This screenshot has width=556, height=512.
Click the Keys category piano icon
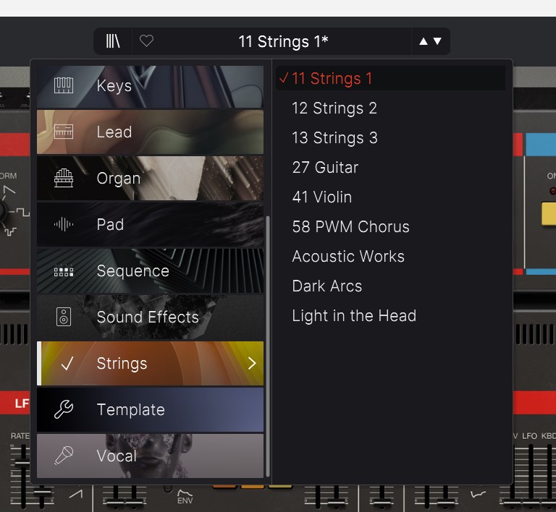tap(64, 86)
